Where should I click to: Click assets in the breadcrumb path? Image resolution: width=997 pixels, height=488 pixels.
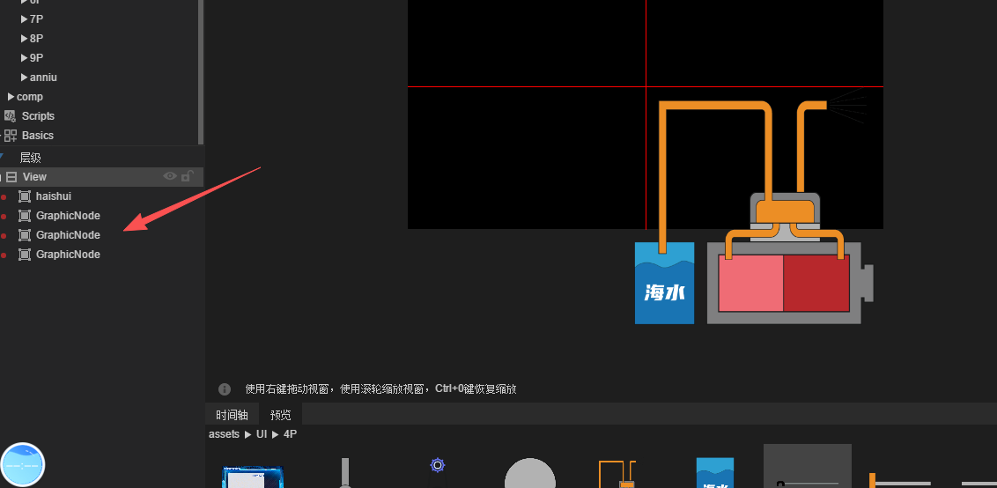tap(224, 434)
